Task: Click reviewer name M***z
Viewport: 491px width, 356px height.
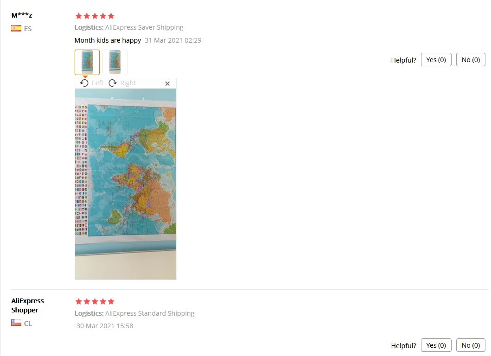Action: click(22, 15)
